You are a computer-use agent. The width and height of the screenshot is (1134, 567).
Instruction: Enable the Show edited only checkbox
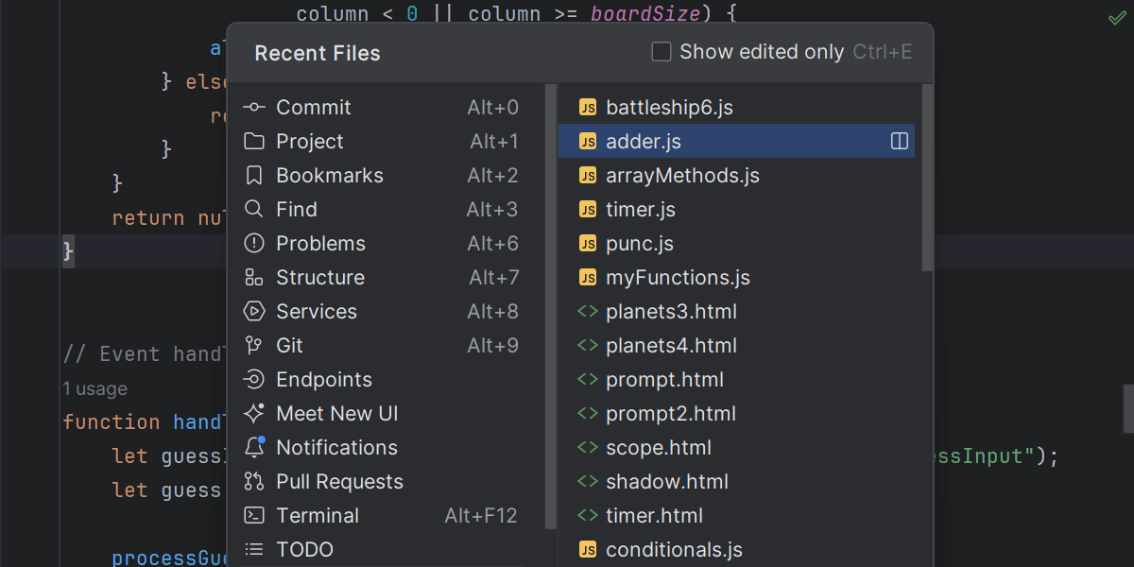661,52
